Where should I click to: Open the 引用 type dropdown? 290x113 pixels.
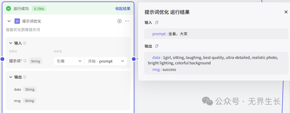(69, 61)
